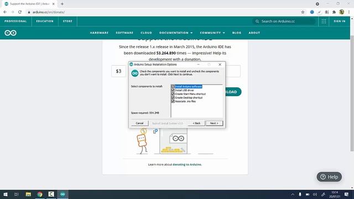
Task: Open the Cloud menu item
Action: (146, 33)
